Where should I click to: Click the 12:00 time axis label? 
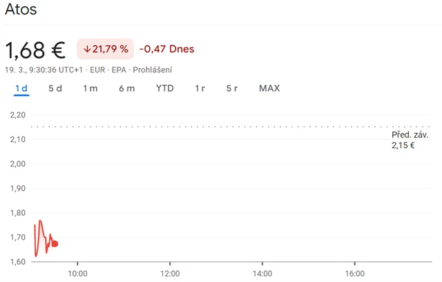[170, 273]
